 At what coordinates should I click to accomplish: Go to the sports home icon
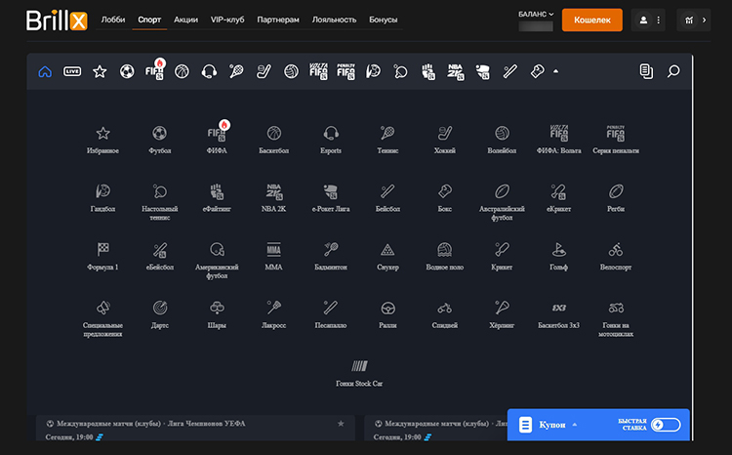point(44,71)
